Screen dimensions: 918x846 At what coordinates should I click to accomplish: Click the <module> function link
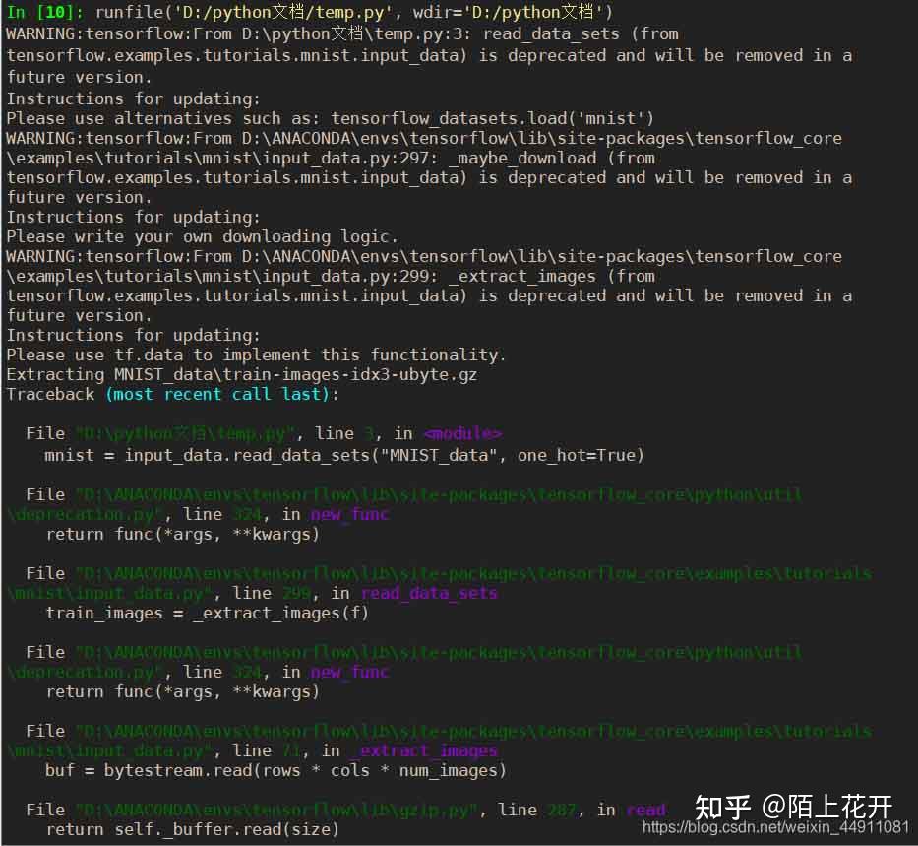click(x=462, y=433)
